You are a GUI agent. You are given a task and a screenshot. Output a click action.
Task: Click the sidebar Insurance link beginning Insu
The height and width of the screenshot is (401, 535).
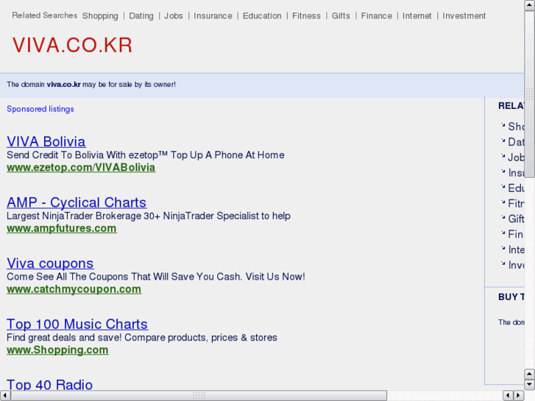516,173
